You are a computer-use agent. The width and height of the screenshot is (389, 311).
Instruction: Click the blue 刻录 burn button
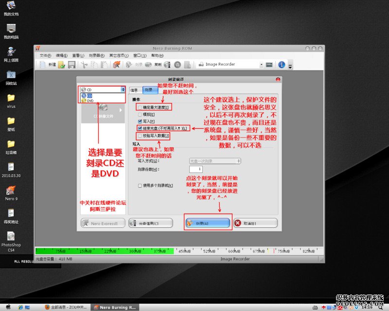(208, 223)
